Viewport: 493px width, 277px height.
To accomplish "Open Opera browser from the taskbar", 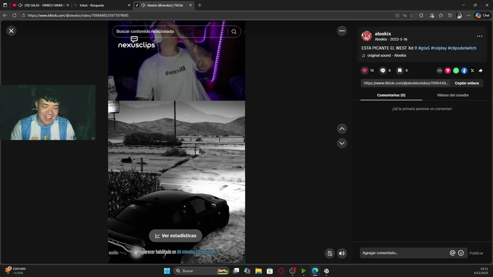I will click(281, 271).
